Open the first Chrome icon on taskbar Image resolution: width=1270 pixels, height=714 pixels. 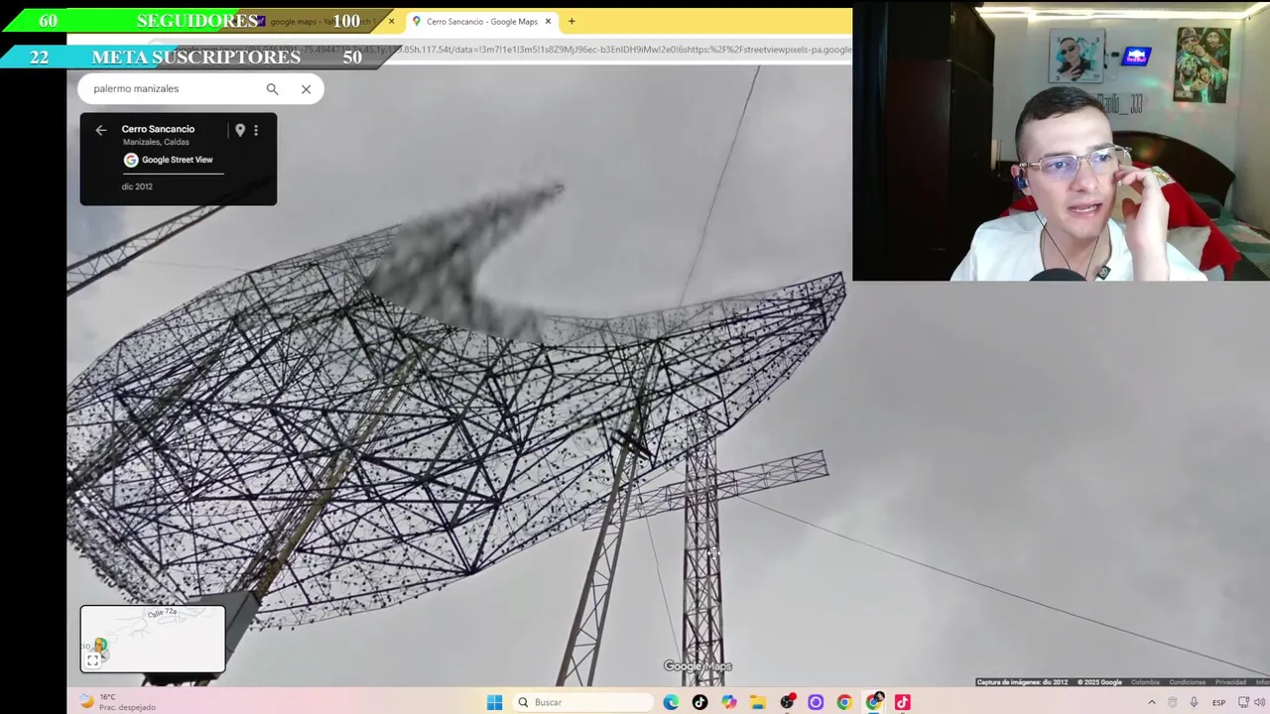[844, 702]
